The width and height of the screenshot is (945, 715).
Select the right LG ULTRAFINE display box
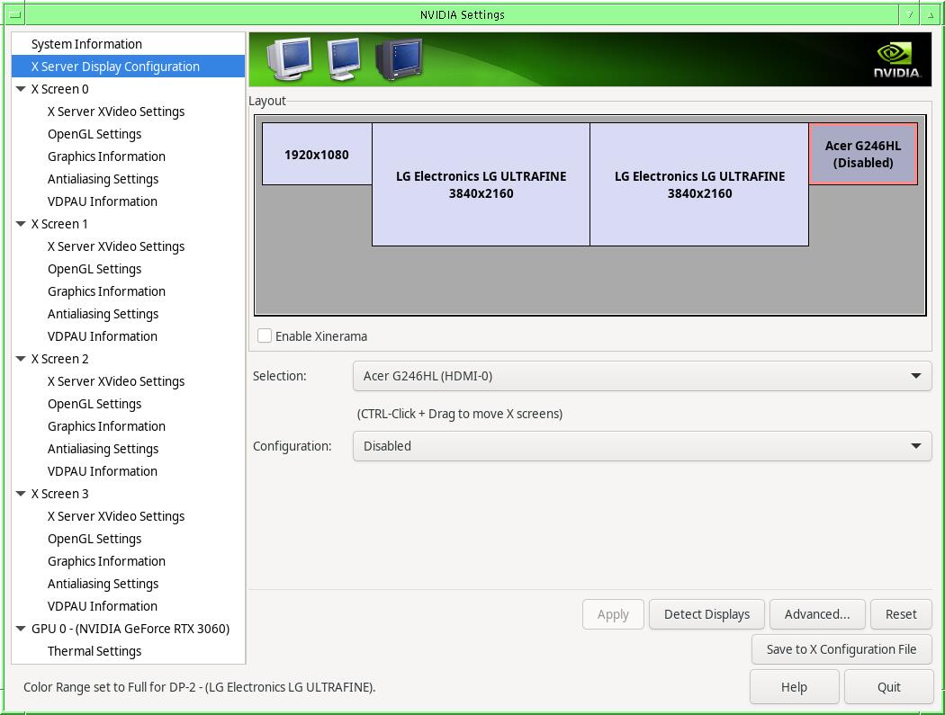[699, 184]
